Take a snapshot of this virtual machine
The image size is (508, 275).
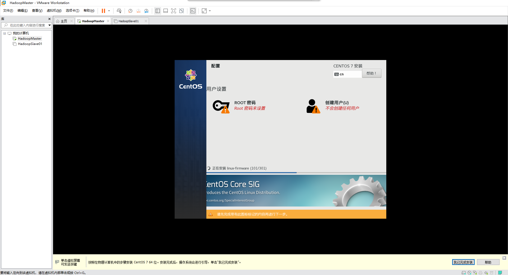click(x=130, y=11)
